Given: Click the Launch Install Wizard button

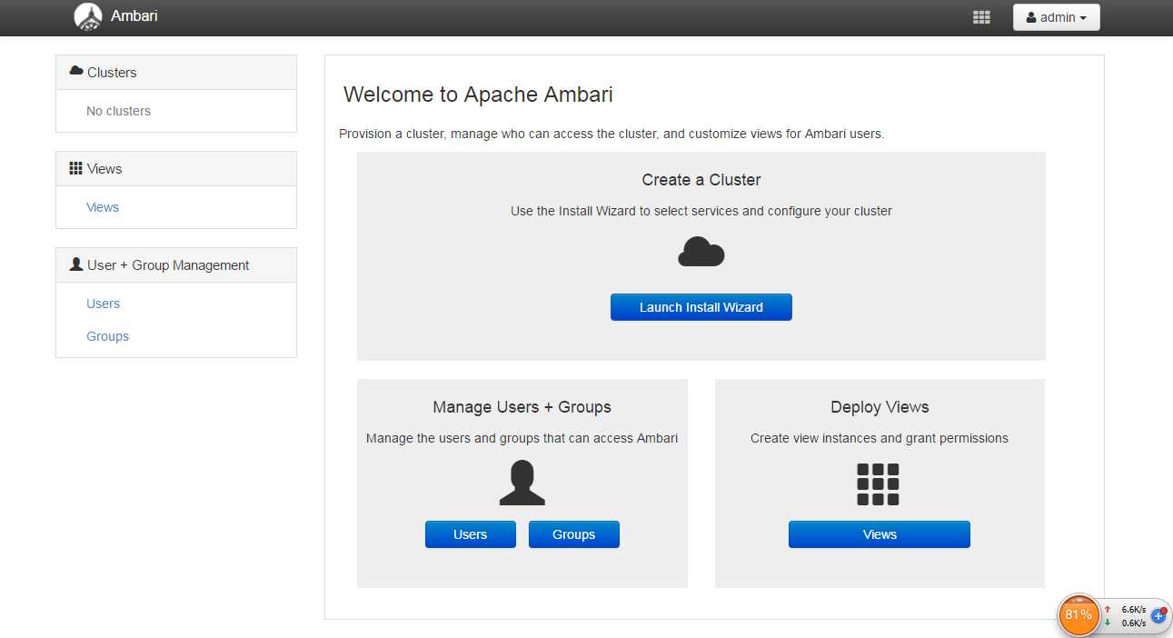Looking at the screenshot, I should pyautogui.click(x=701, y=307).
